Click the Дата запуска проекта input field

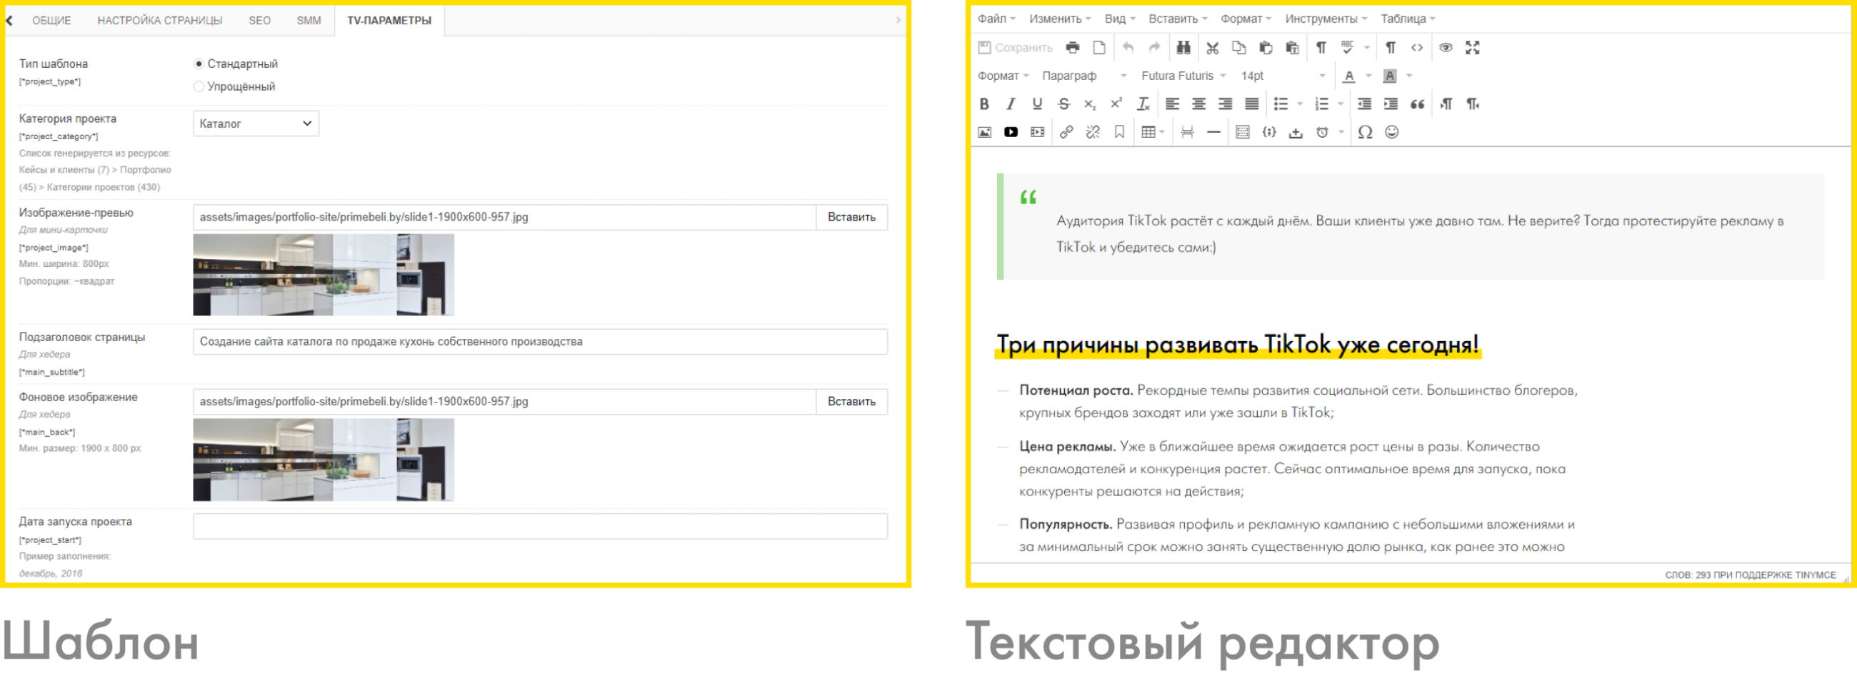540,526
